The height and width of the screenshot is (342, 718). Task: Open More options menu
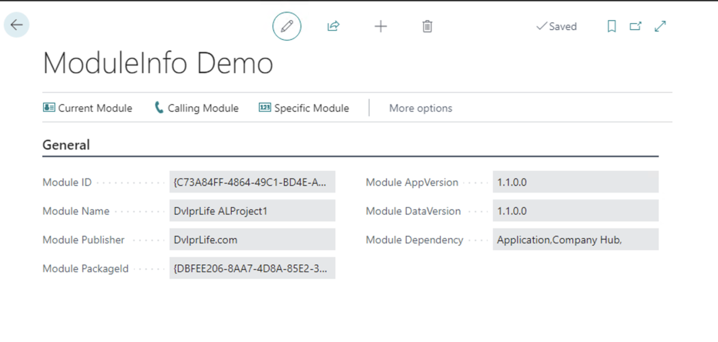420,108
